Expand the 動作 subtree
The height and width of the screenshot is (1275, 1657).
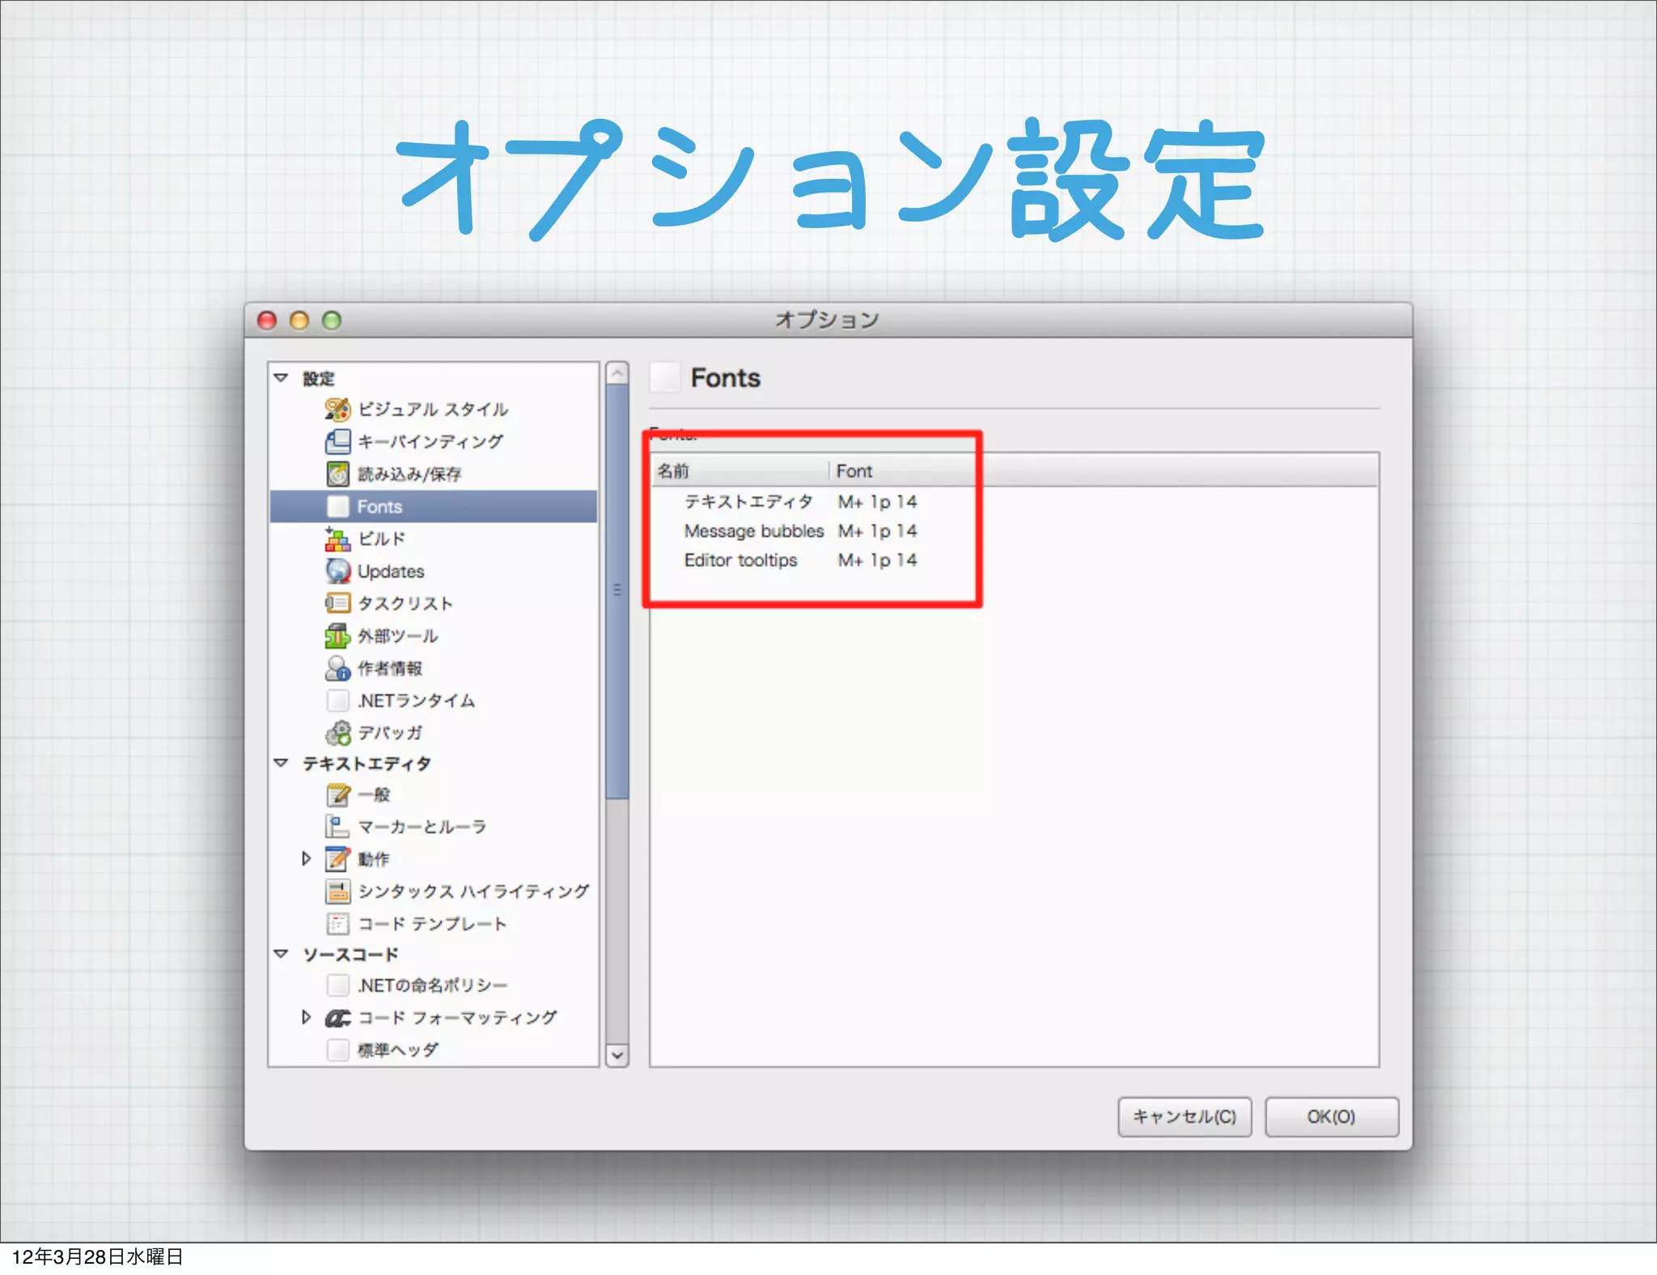(x=306, y=858)
